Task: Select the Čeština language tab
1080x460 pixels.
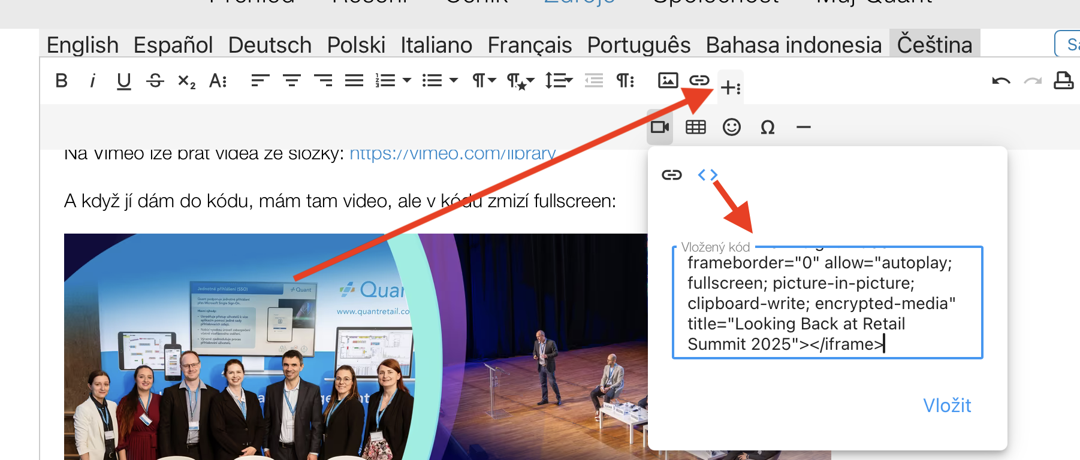Action: tap(934, 45)
